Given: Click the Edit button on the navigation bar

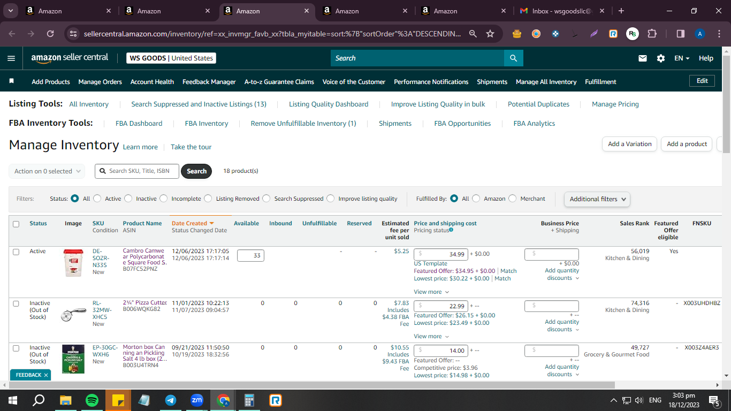Looking at the screenshot, I should pos(702,81).
